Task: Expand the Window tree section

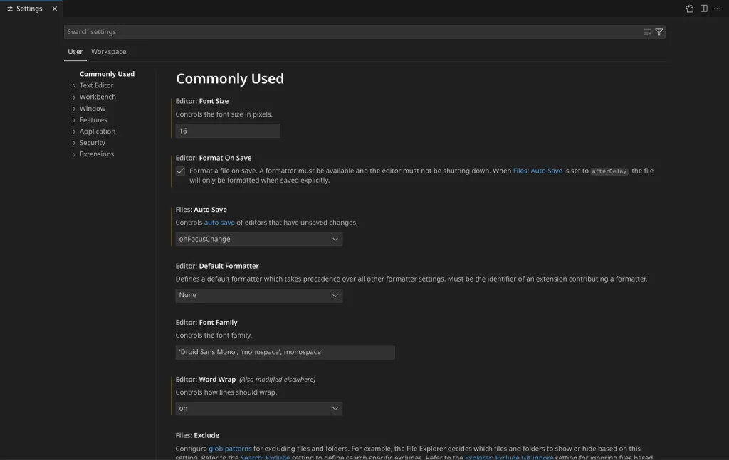Action: point(73,109)
